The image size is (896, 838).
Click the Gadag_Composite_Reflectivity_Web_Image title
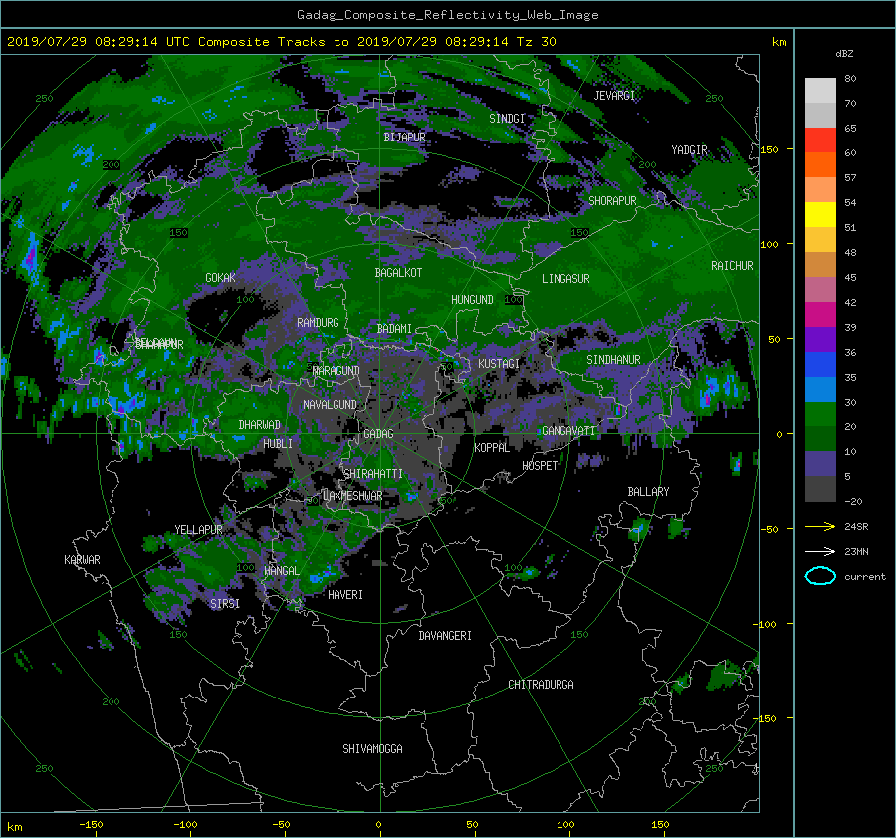click(447, 15)
